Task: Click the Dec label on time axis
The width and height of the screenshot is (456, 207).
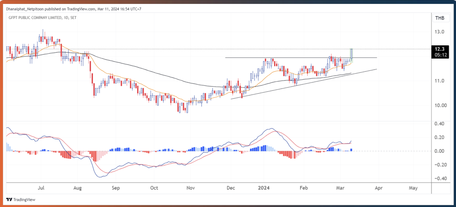Action: coord(231,188)
